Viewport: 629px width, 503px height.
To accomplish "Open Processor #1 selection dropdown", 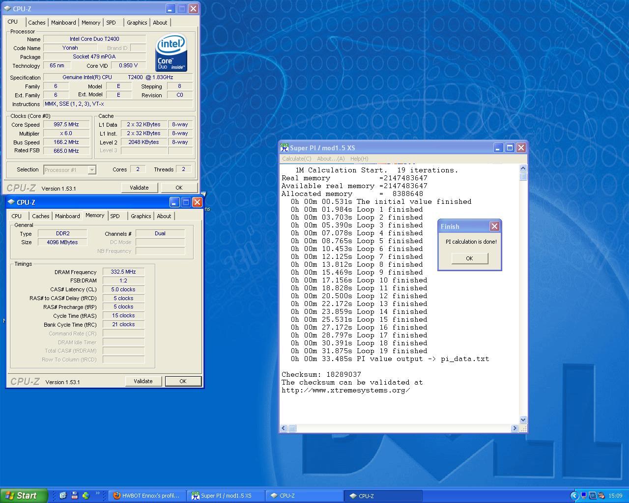I will point(91,170).
